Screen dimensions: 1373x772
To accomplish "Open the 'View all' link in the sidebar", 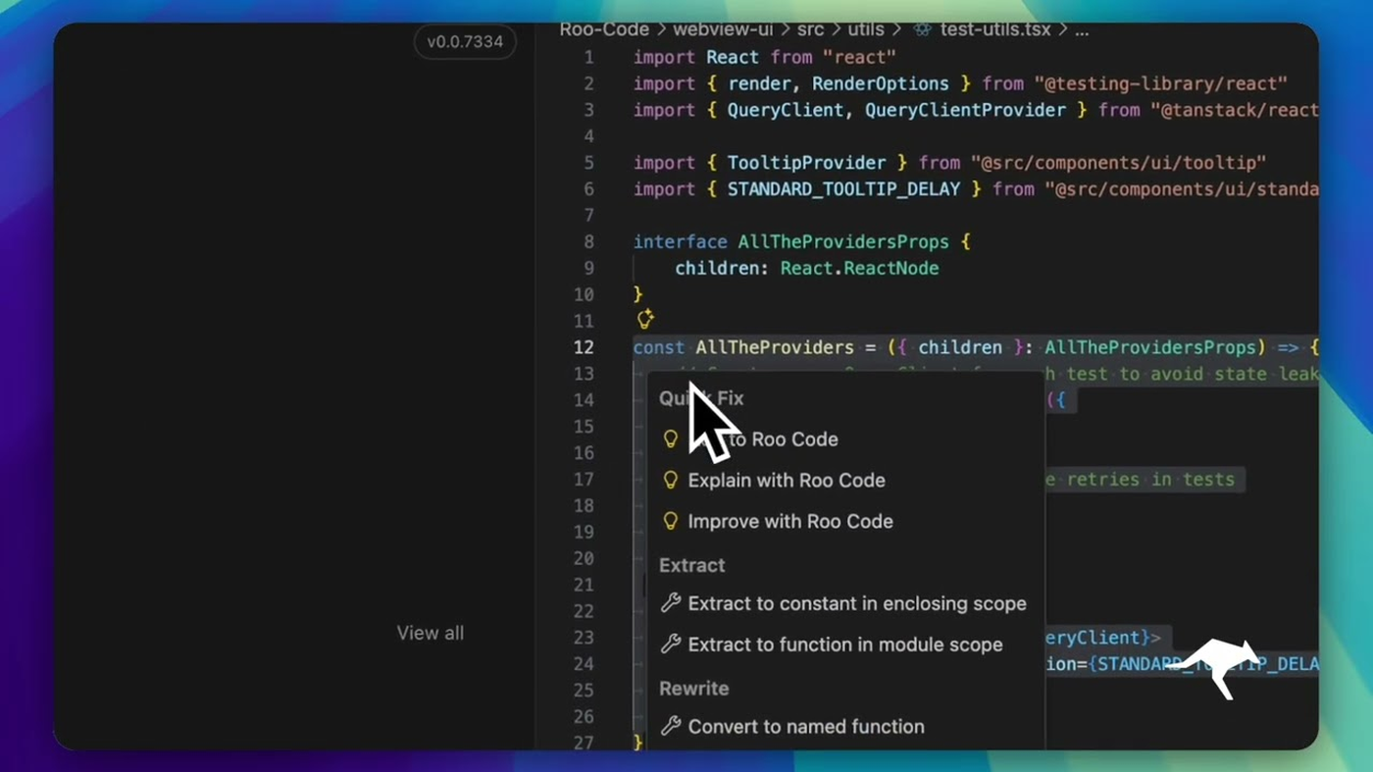I will (x=431, y=634).
